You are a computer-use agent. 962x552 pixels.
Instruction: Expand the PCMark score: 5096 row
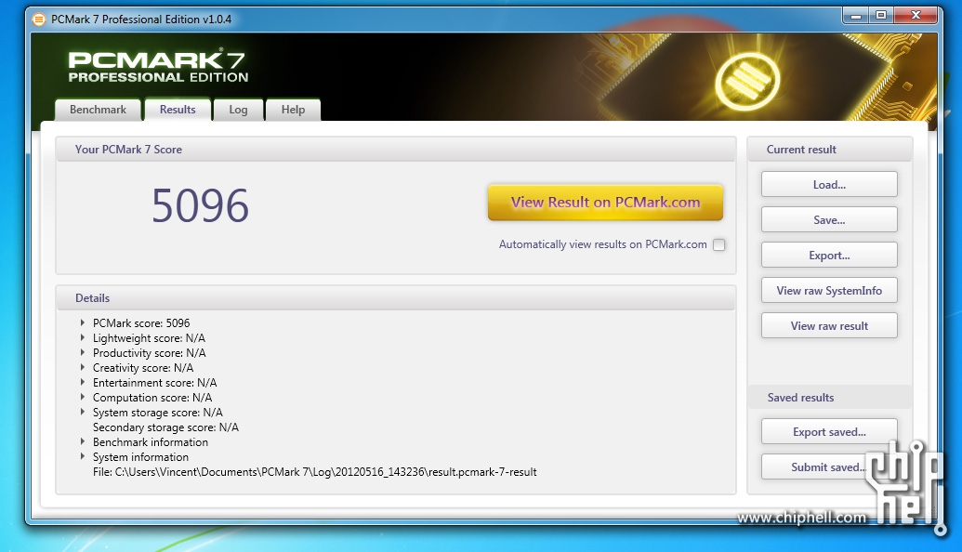82,322
